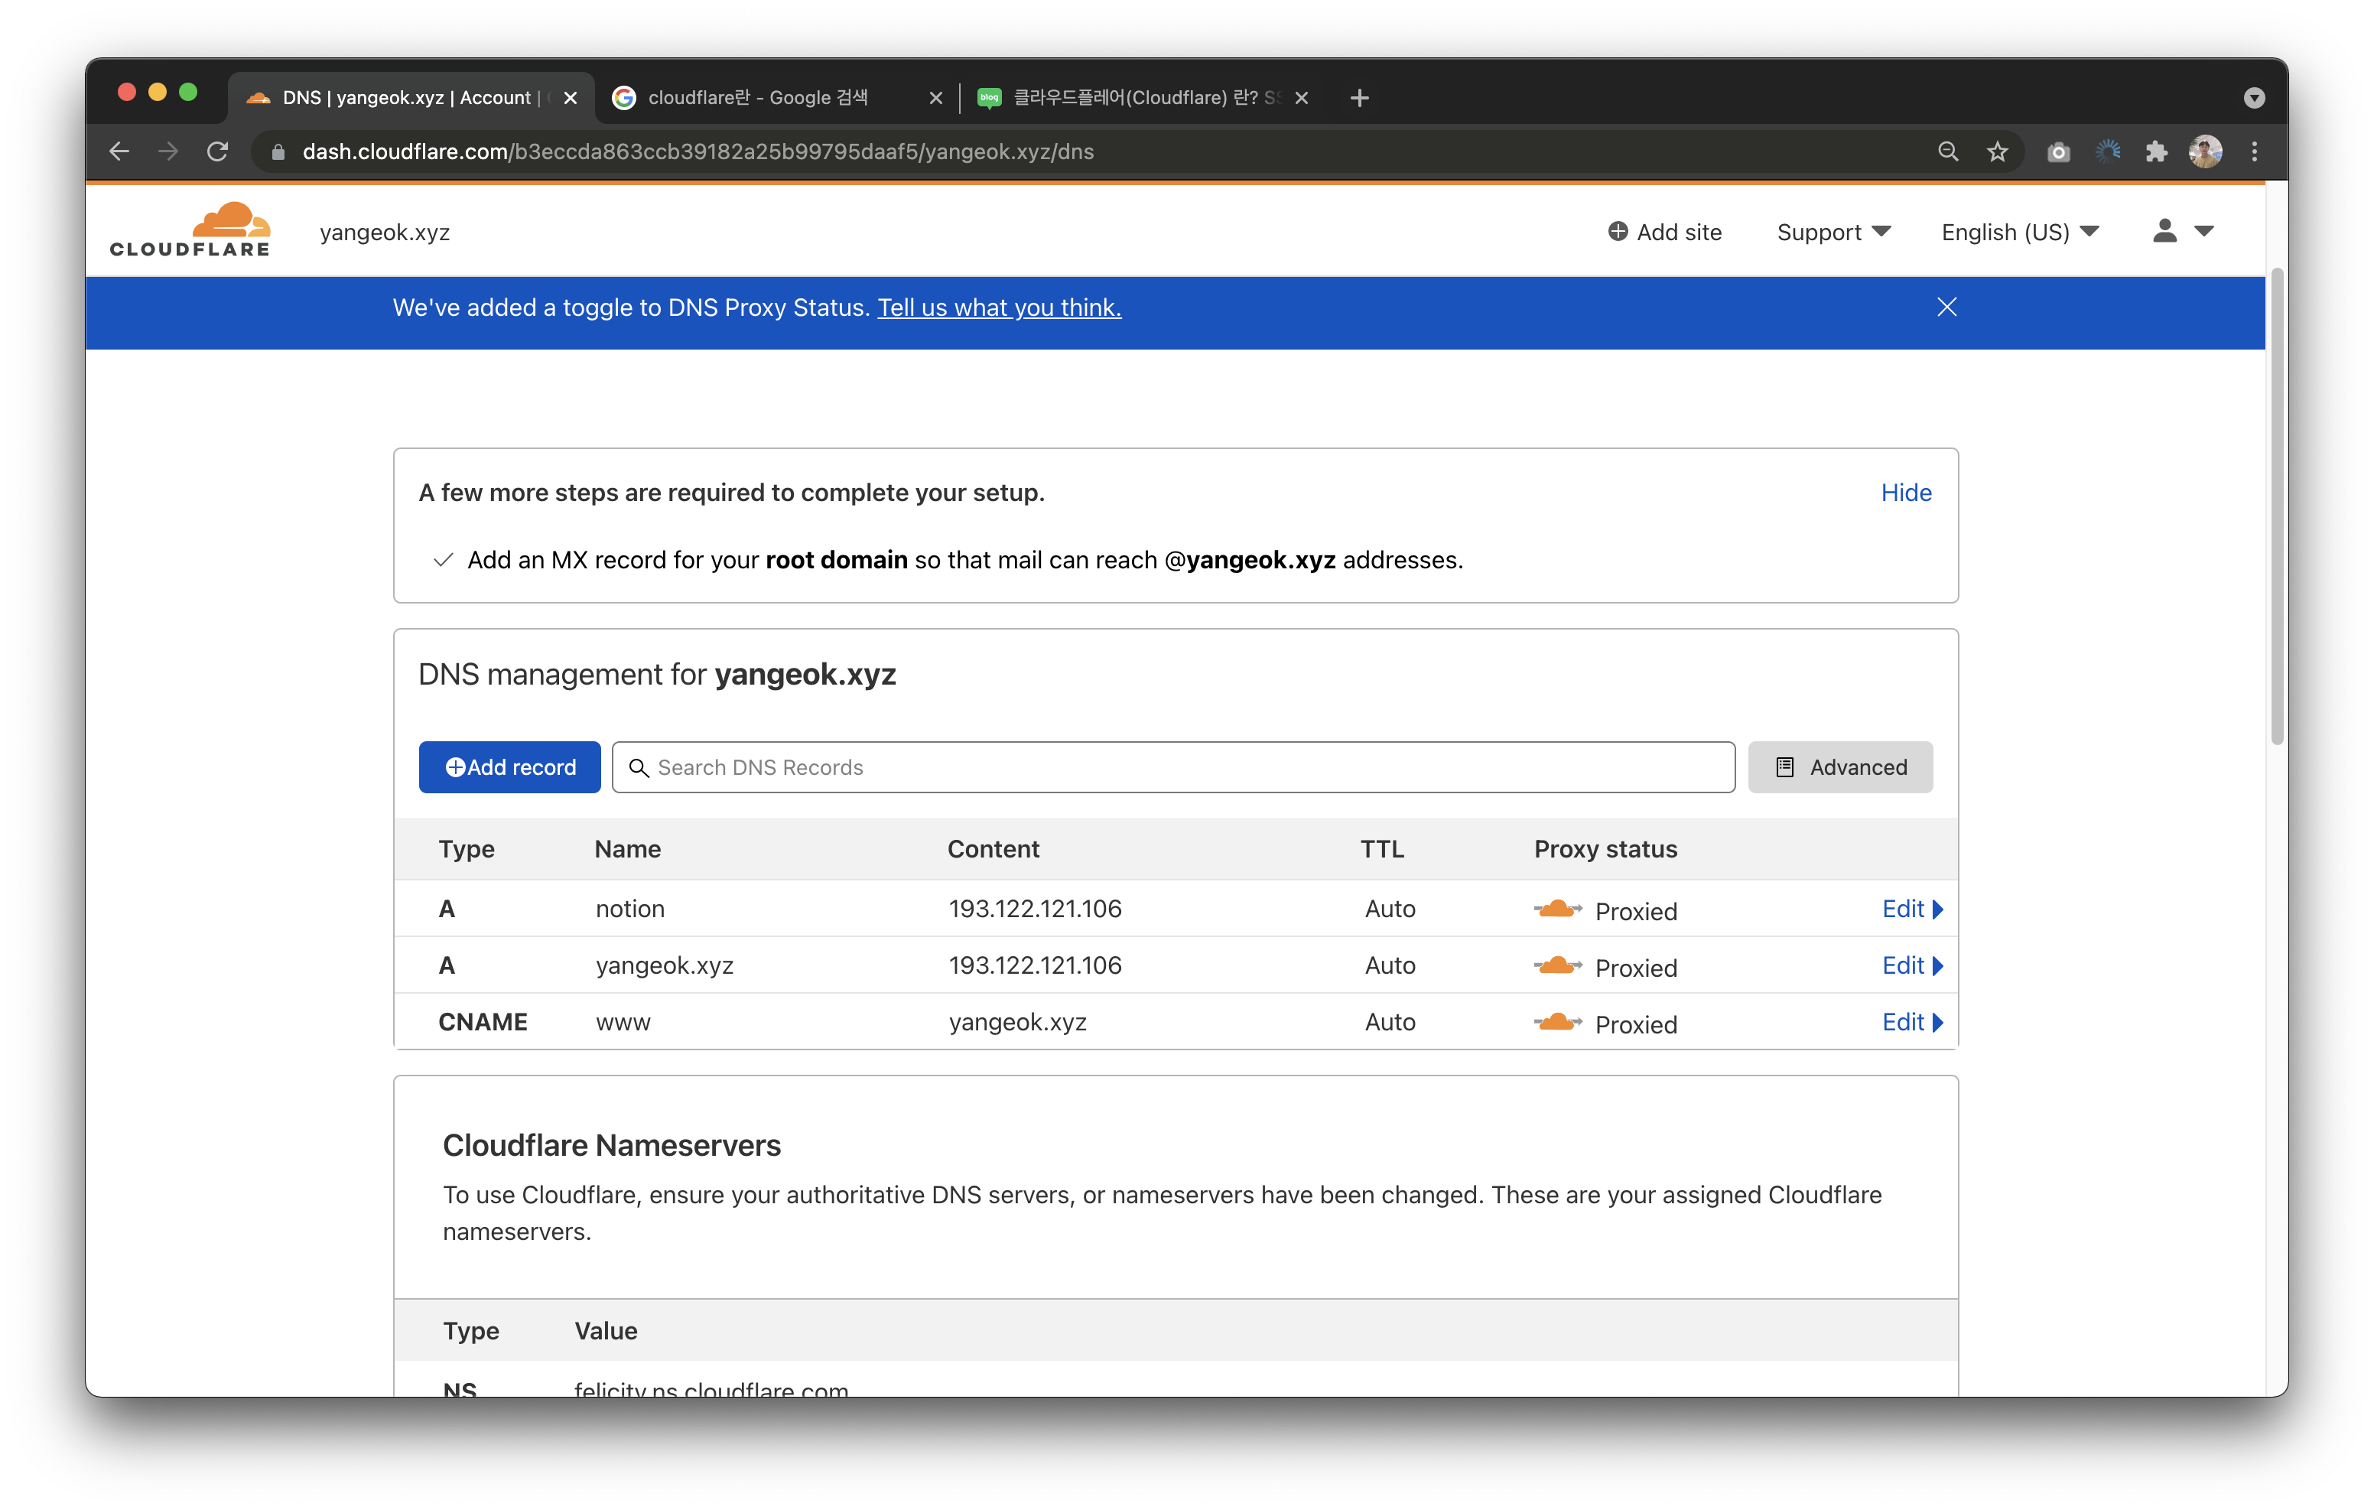Click the camera extension icon
Viewport: 2374px width, 1510px height.
click(x=2057, y=152)
